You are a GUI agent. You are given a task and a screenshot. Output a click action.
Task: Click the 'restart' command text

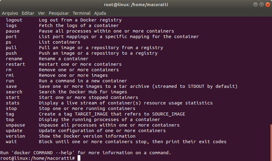[15, 64]
